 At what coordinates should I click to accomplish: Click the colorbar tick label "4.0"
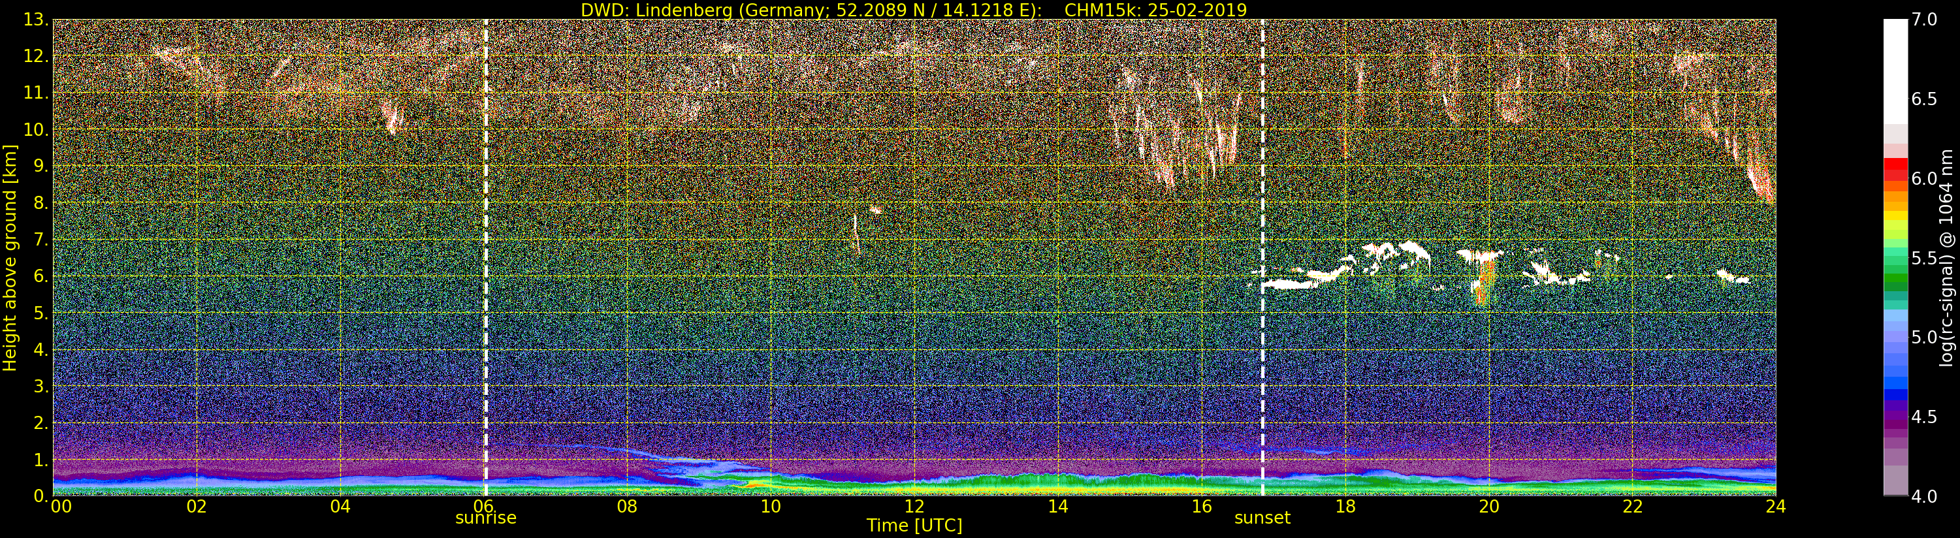pyautogui.click(x=1924, y=496)
